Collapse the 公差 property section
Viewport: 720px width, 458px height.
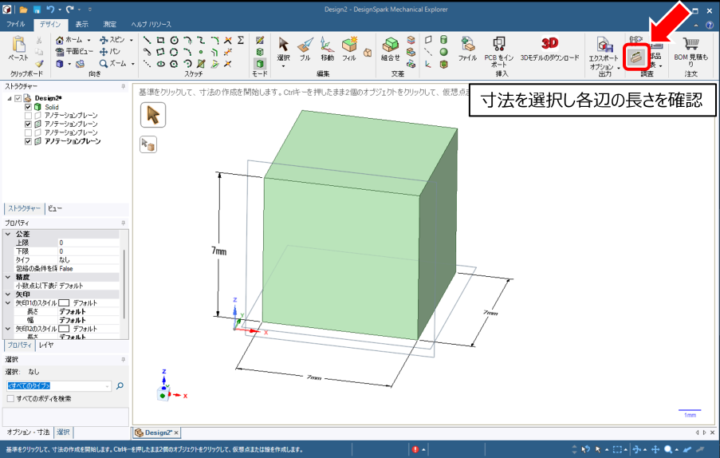pyautogui.click(x=9, y=234)
